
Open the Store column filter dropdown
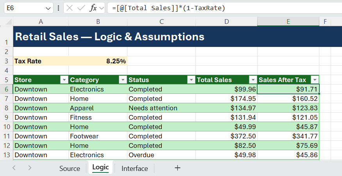coord(64,80)
